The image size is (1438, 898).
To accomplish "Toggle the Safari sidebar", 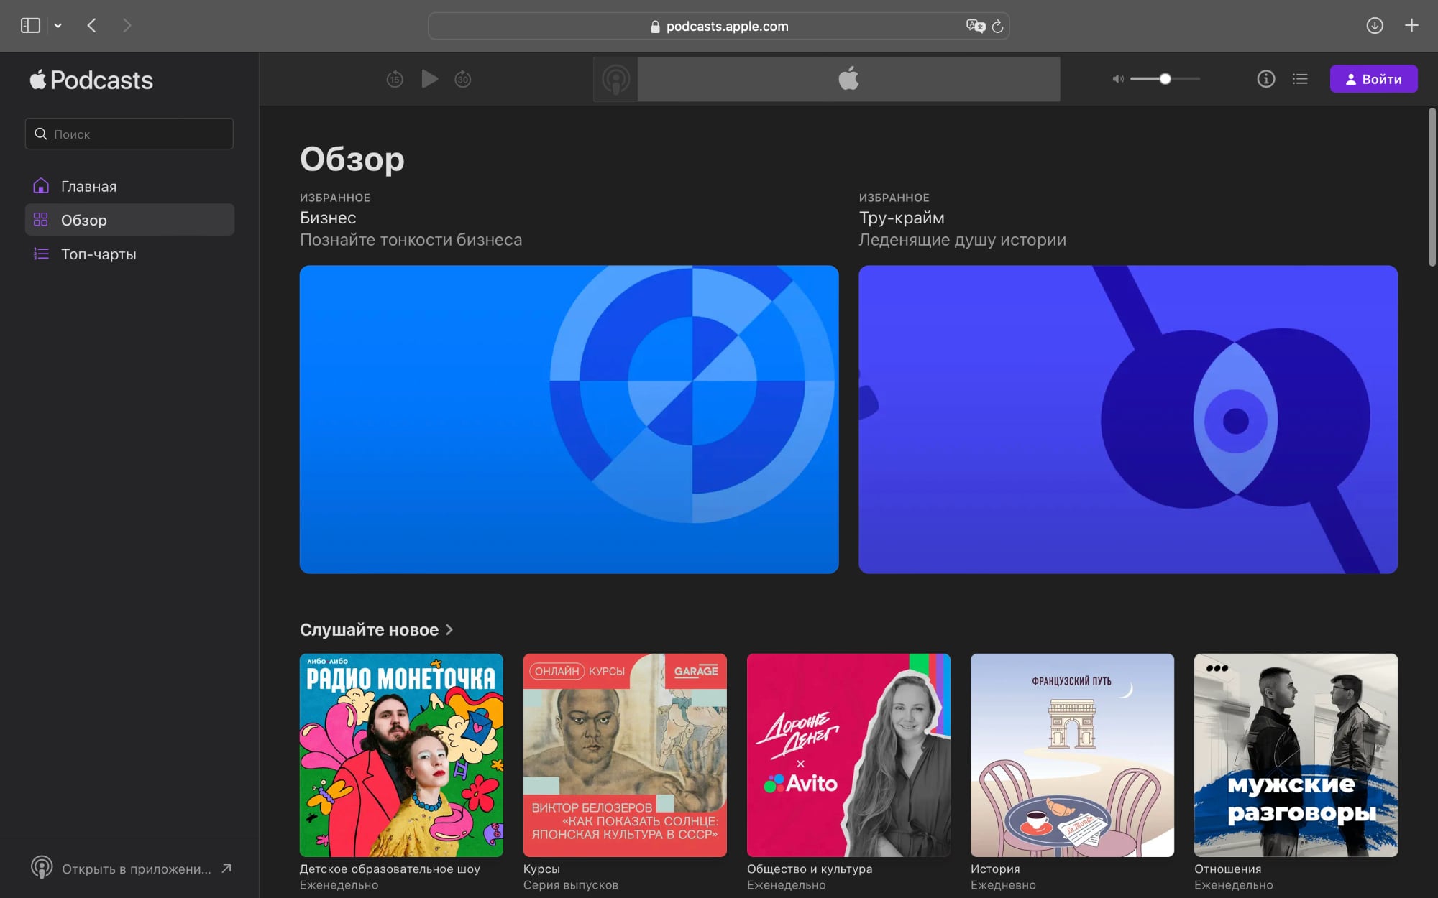I will click(30, 26).
